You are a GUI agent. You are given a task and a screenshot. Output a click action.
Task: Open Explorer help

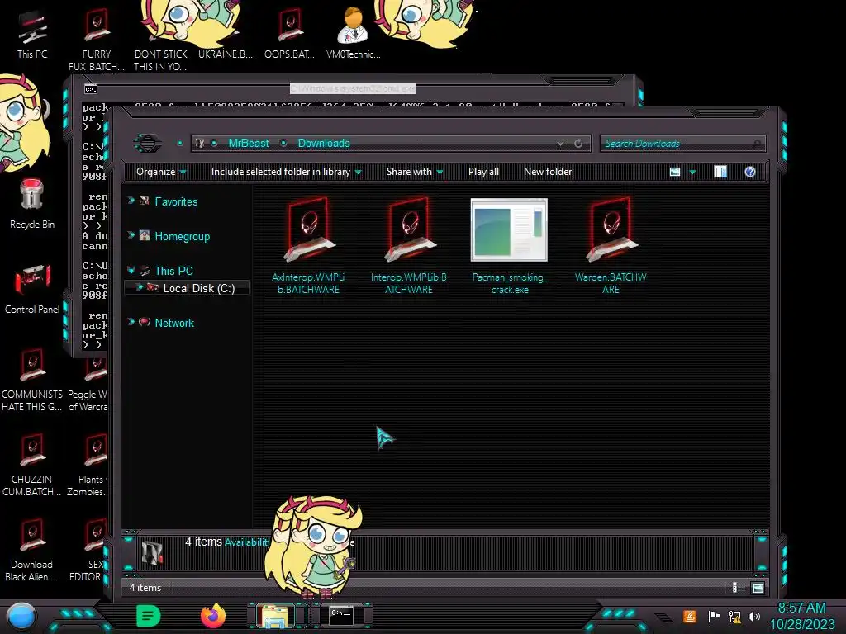click(750, 172)
